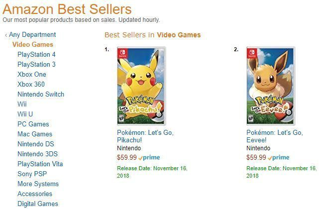Show More Systems category
Image resolution: width=322 pixels, height=209 pixels.
(38, 184)
